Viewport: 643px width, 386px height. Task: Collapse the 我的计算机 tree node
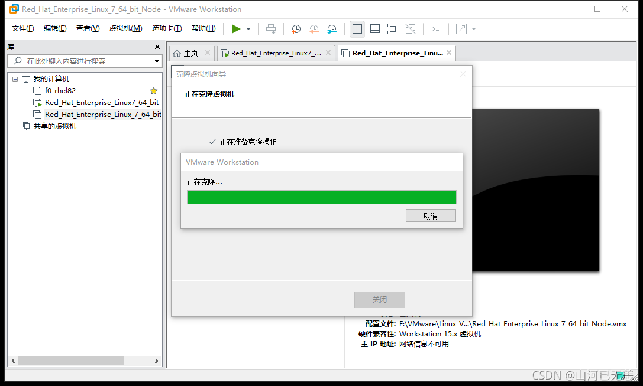15,79
